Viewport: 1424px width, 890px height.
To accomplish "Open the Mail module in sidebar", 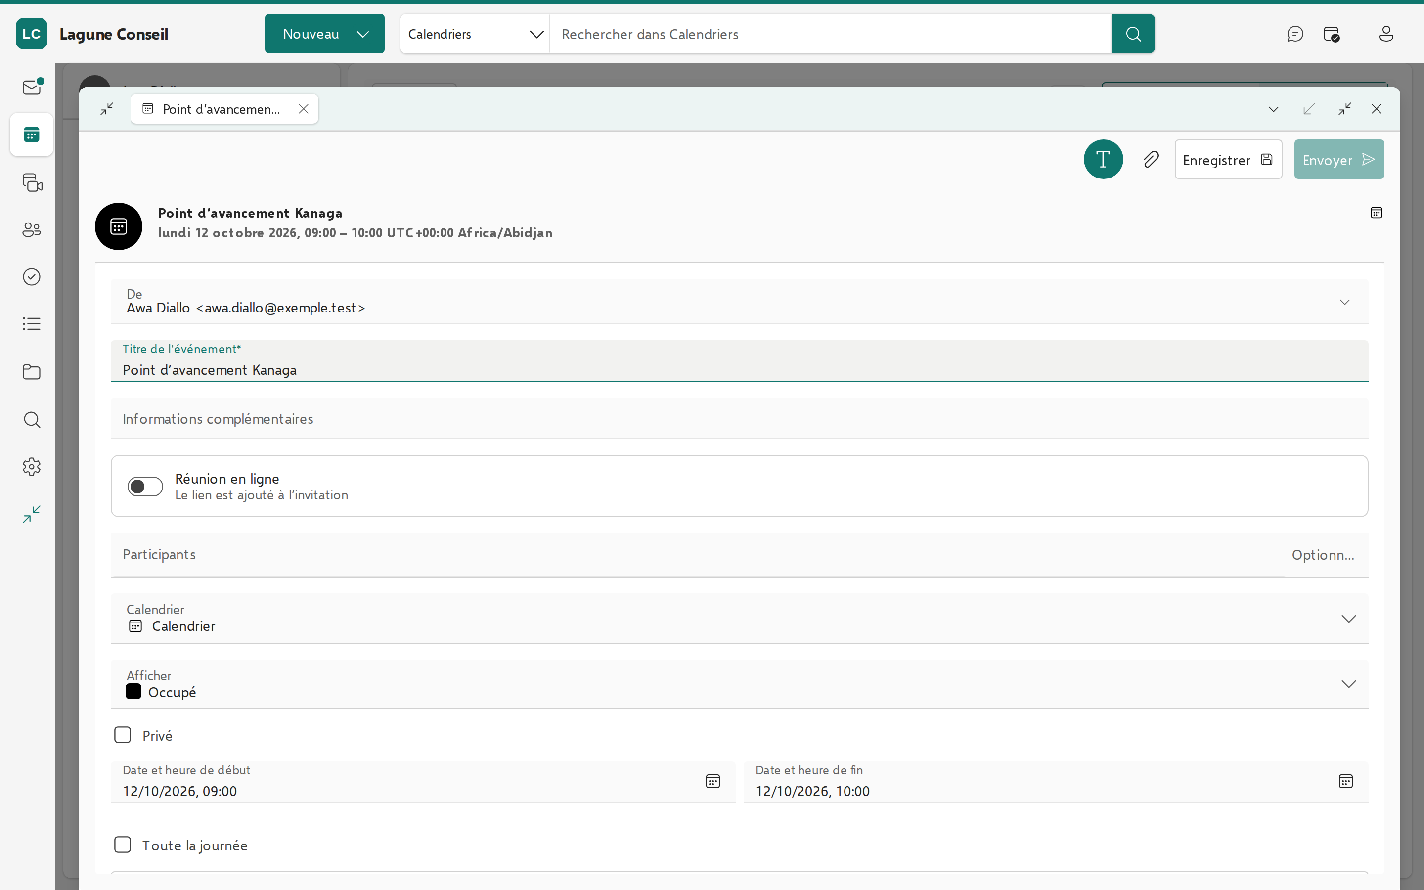I will click(31, 87).
